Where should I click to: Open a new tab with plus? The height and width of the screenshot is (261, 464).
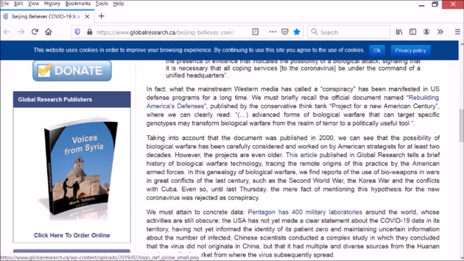101,16
